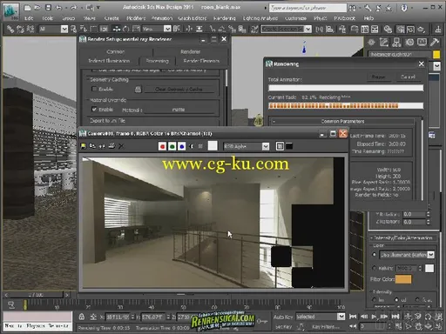Open the Material Editor icon
Viewport: 446px width, 334px height.
click(x=388, y=29)
